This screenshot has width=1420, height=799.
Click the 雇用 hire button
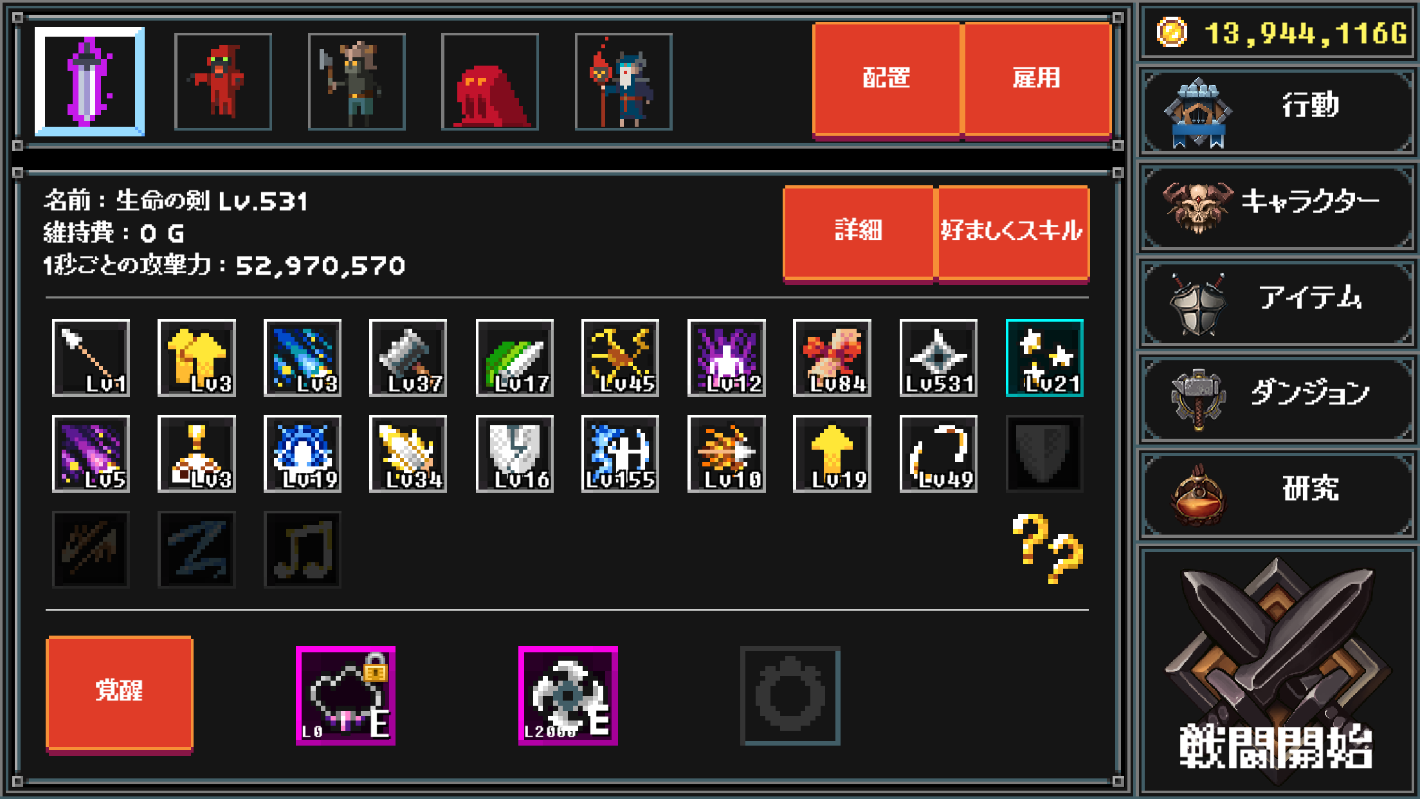[1037, 79]
